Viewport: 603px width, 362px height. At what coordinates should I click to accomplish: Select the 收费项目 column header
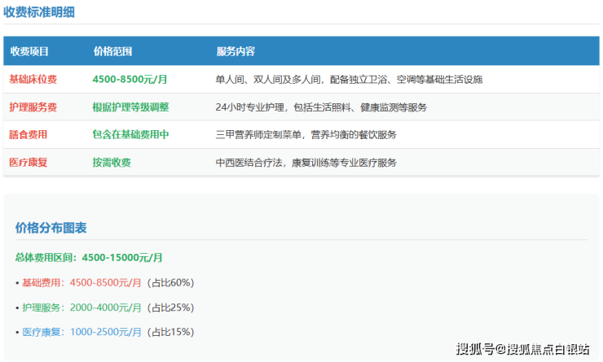[30, 51]
